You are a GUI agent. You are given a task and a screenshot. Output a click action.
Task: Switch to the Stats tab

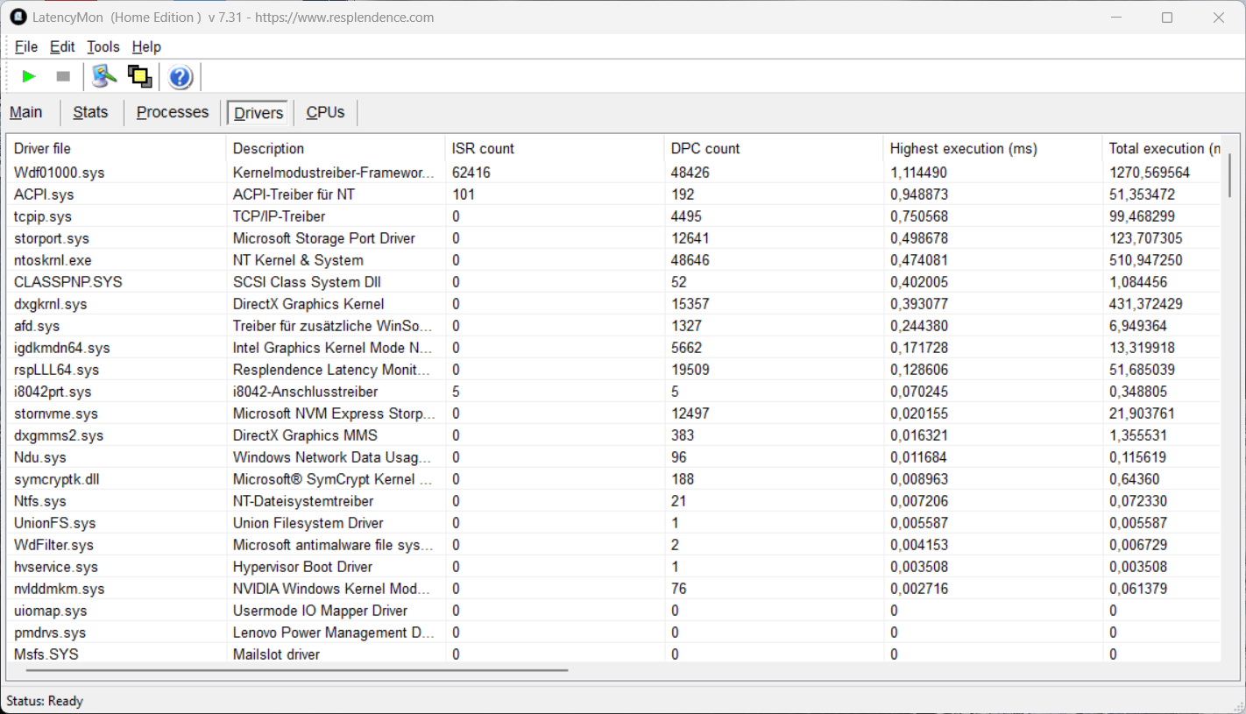pyautogui.click(x=90, y=112)
